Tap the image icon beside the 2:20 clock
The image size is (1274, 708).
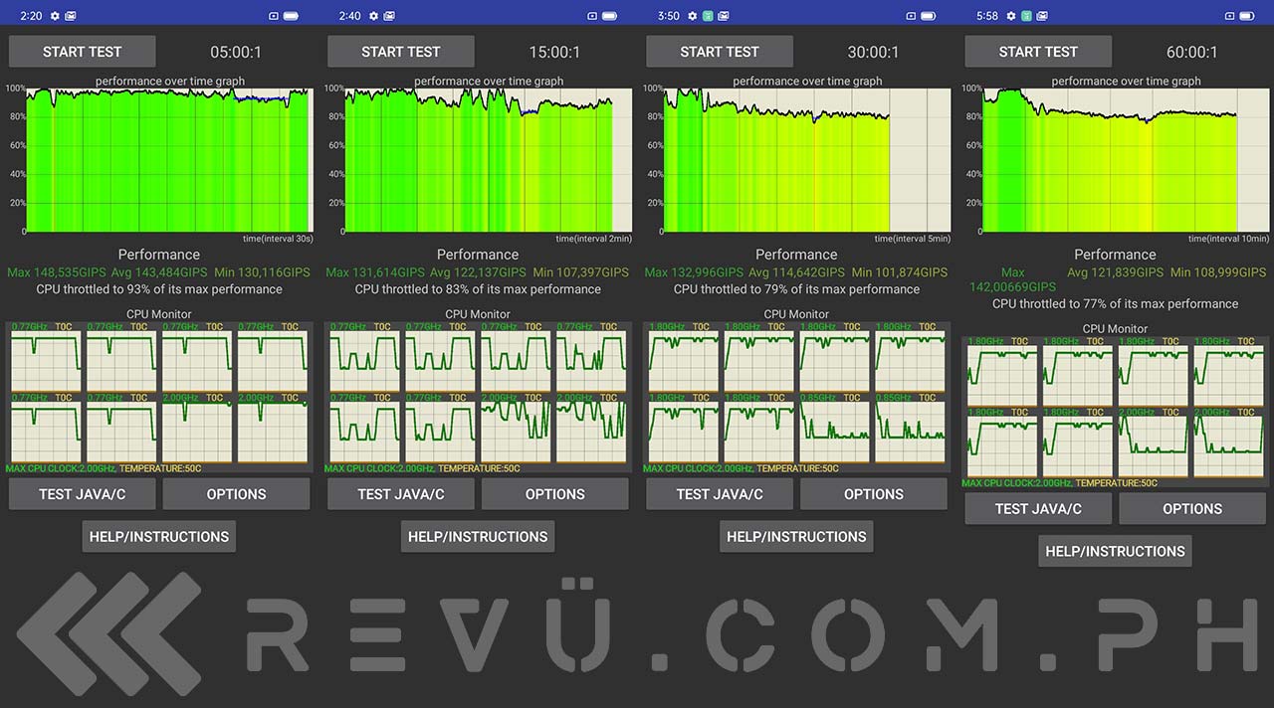71,16
